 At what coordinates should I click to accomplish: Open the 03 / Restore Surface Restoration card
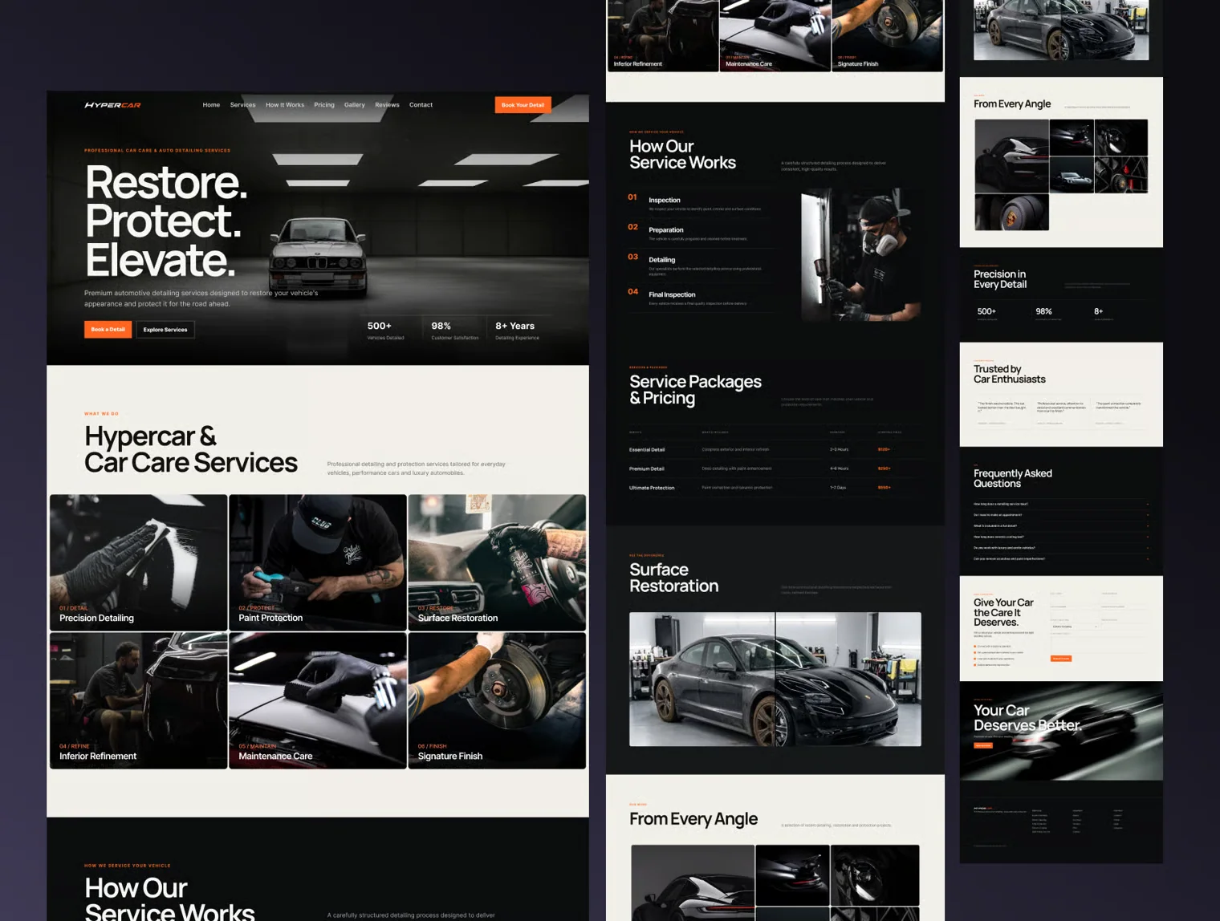click(x=497, y=562)
